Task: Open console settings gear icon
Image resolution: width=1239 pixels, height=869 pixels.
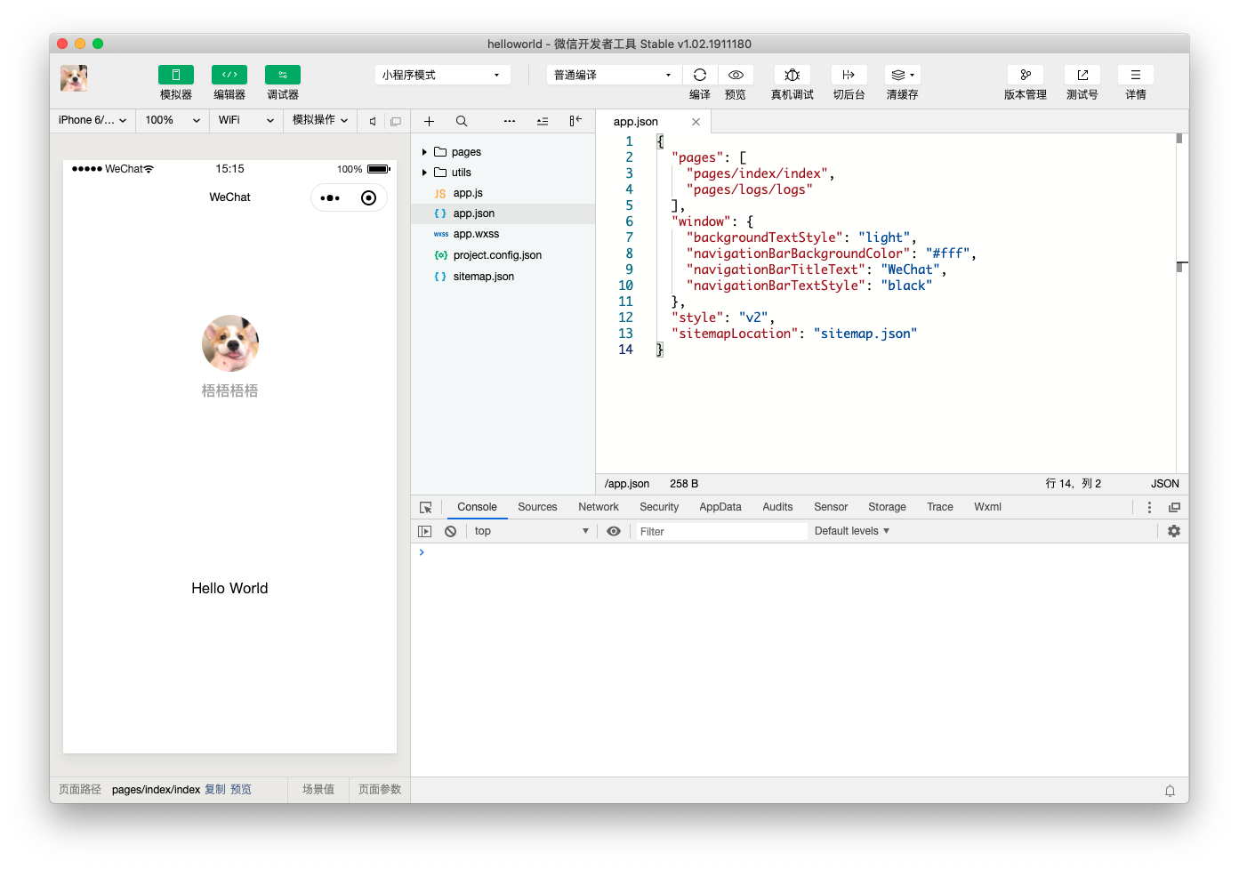Action: point(1174,531)
